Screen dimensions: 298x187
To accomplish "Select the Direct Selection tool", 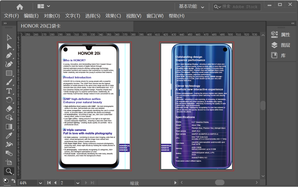I will click(x=9, y=46).
